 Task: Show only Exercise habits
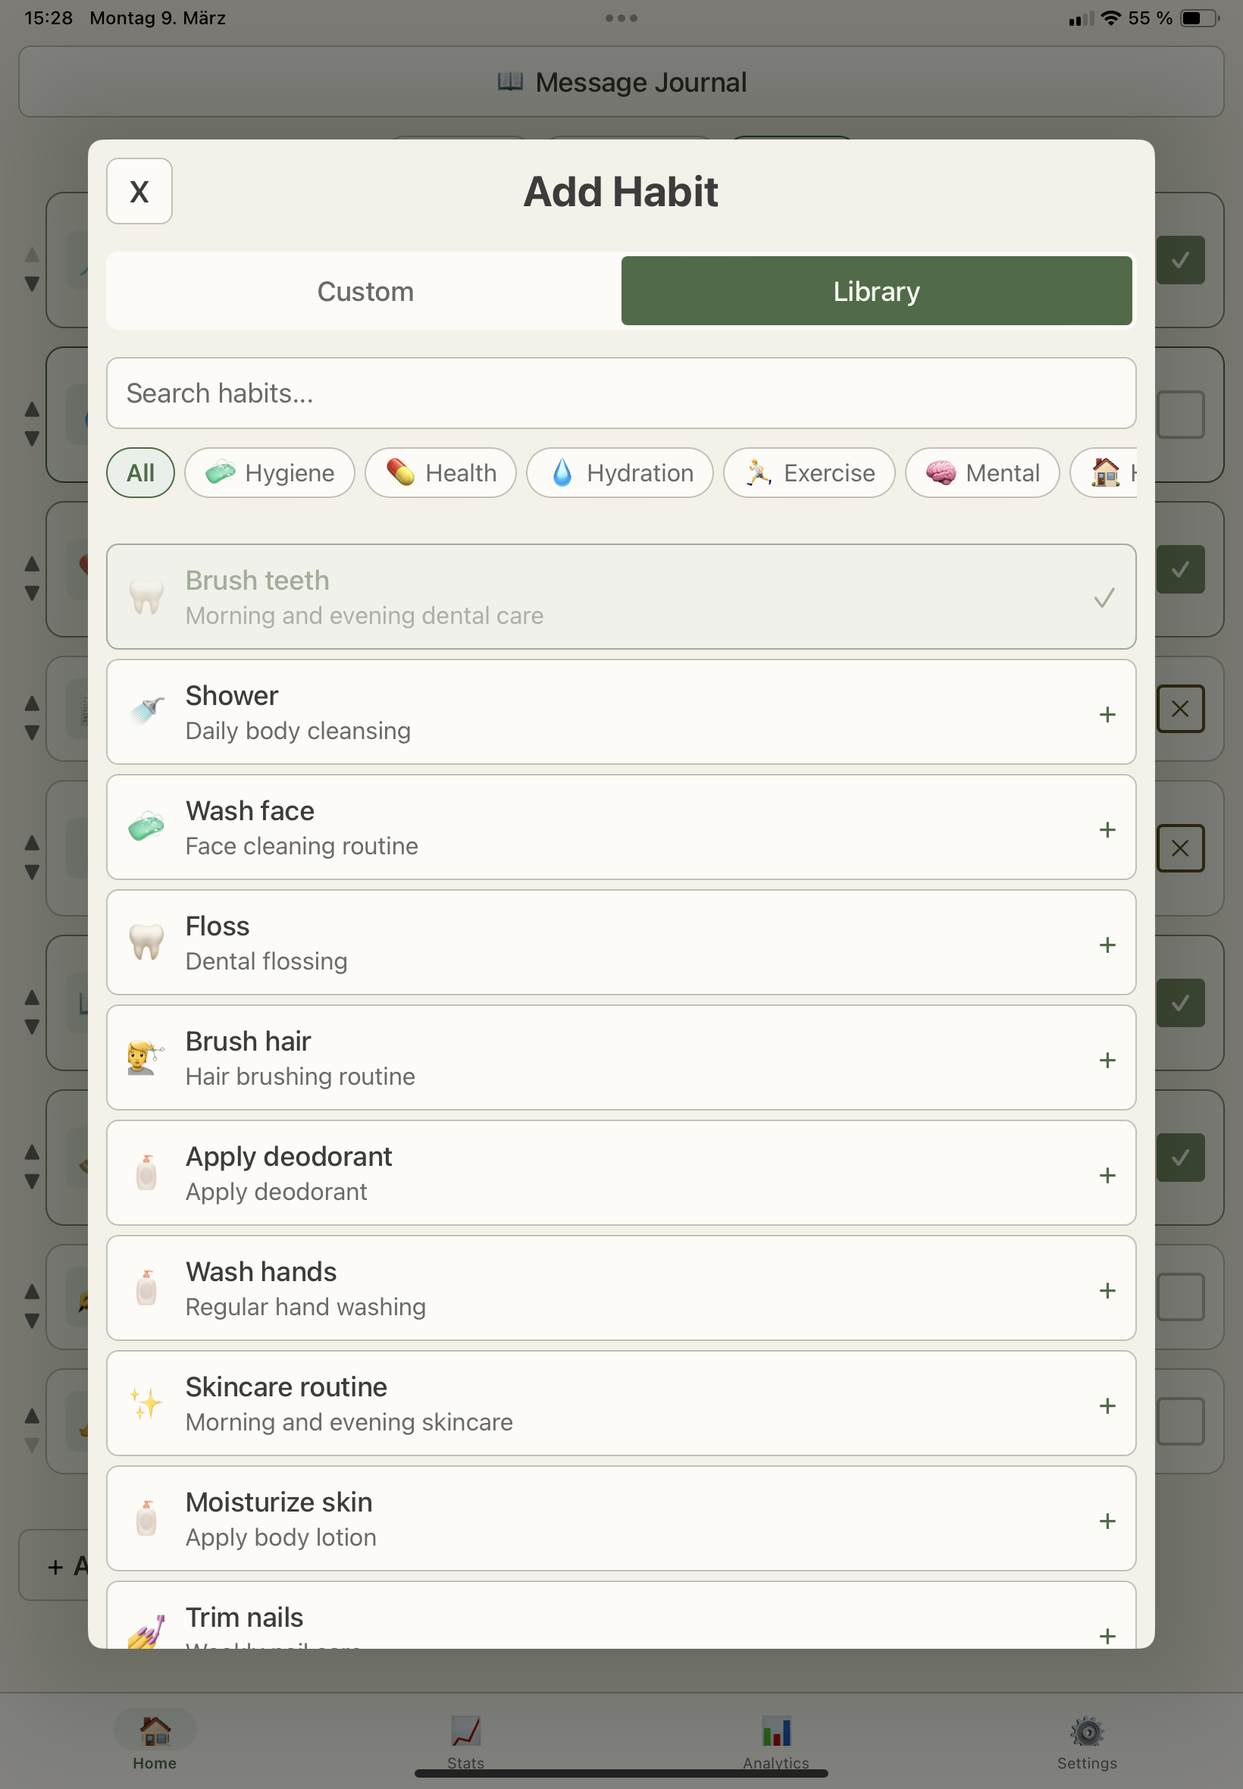809,473
